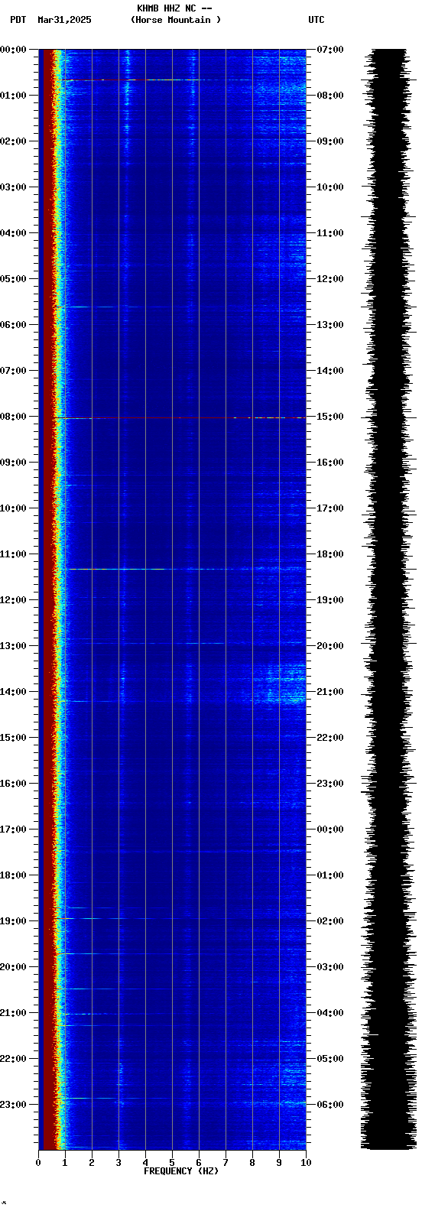Click the 03:00 label on PDT axis
The height and width of the screenshot is (1211, 422).
(13, 187)
